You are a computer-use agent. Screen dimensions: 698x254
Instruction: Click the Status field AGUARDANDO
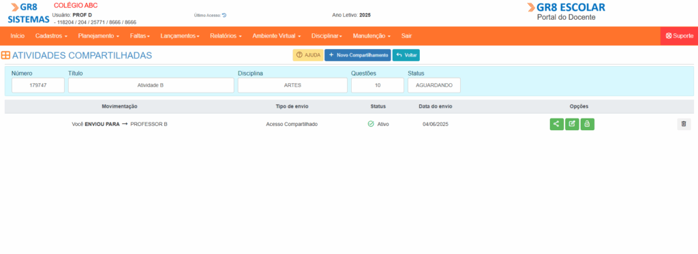pos(434,85)
